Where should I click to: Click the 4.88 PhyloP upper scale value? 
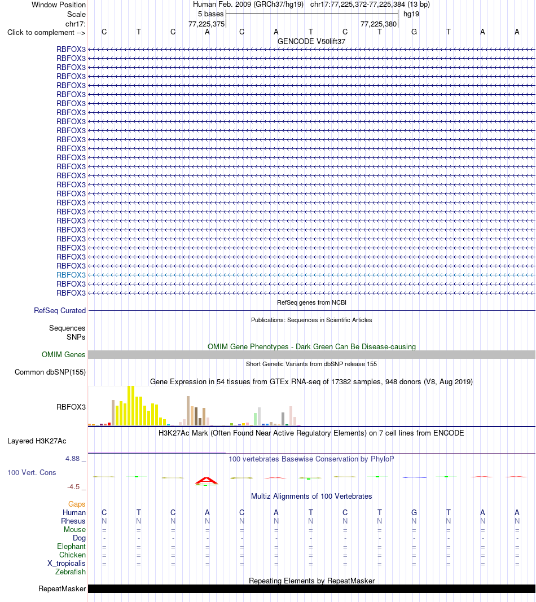click(x=73, y=458)
